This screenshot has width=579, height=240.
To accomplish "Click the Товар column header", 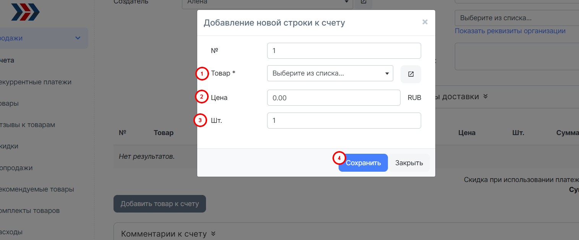I will 164,133.
